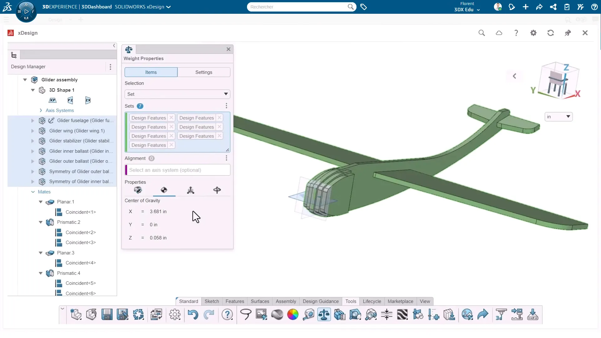Collapse the Glider assembly tree node
The width and height of the screenshot is (601, 338).
tap(25, 80)
